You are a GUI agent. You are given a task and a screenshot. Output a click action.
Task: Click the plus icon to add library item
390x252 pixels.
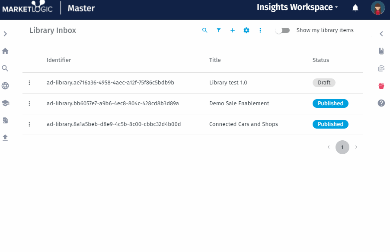coord(232,30)
